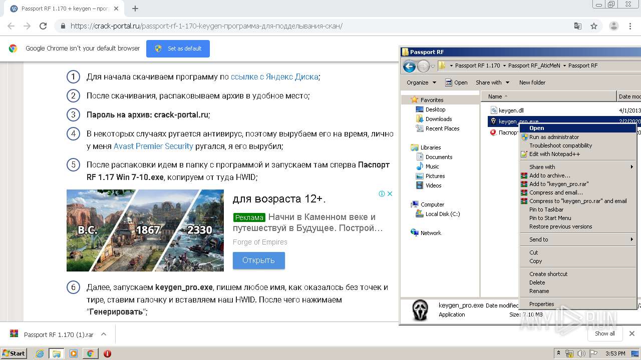Reload the crack-portal.ru page
Screen dimensions: 641x360
coord(43,26)
